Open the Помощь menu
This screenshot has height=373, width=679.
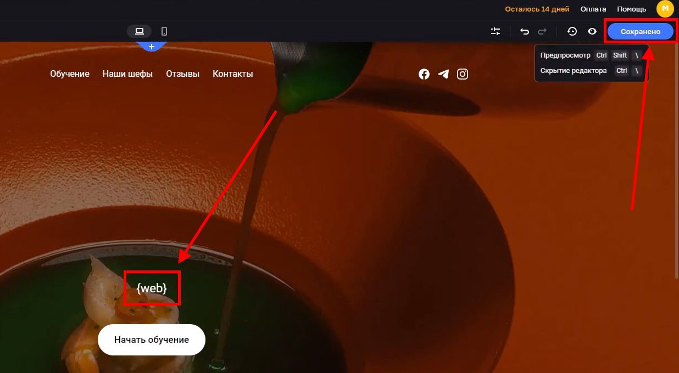pyautogui.click(x=631, y=9)
